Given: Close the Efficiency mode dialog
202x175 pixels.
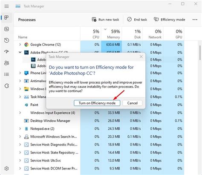Looking at the screenshot, I should [x=141, y=57].
